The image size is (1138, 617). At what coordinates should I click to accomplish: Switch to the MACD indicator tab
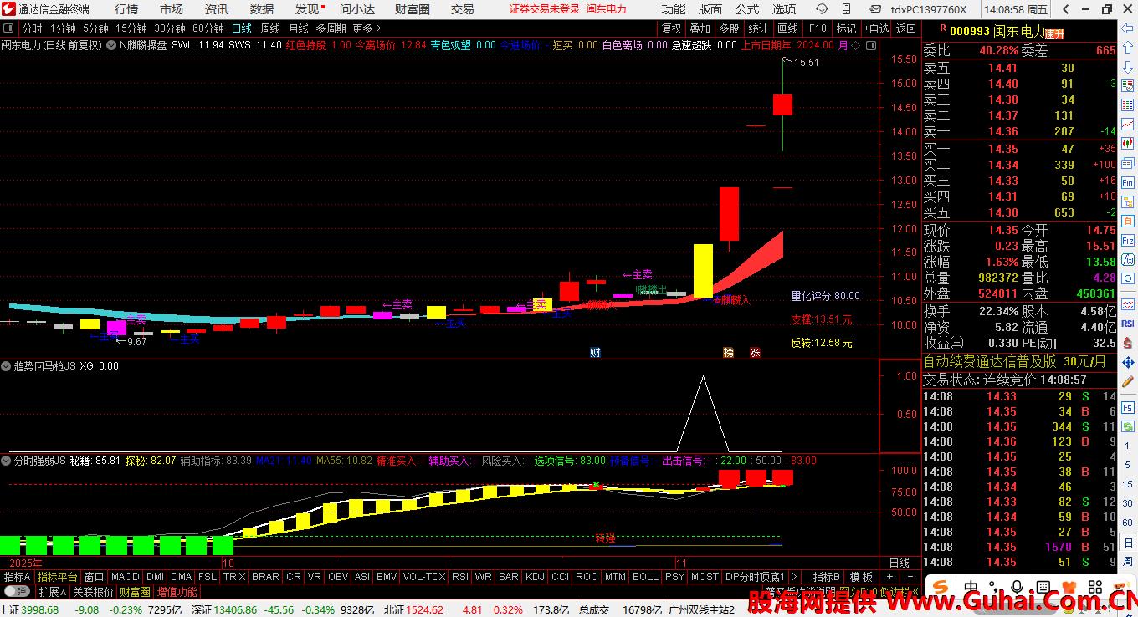click(125, 577)
